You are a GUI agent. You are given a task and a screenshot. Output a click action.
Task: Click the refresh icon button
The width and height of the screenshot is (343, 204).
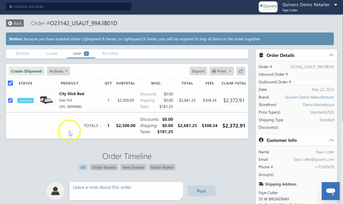(x=240, y=71)
